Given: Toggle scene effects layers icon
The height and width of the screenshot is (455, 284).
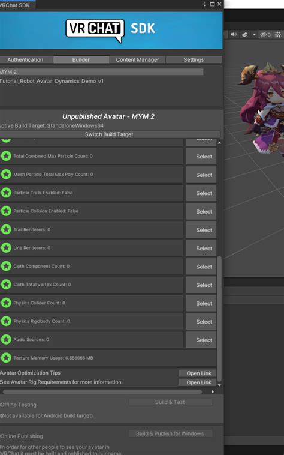Looking at the screenshot, I should (245, 35).
